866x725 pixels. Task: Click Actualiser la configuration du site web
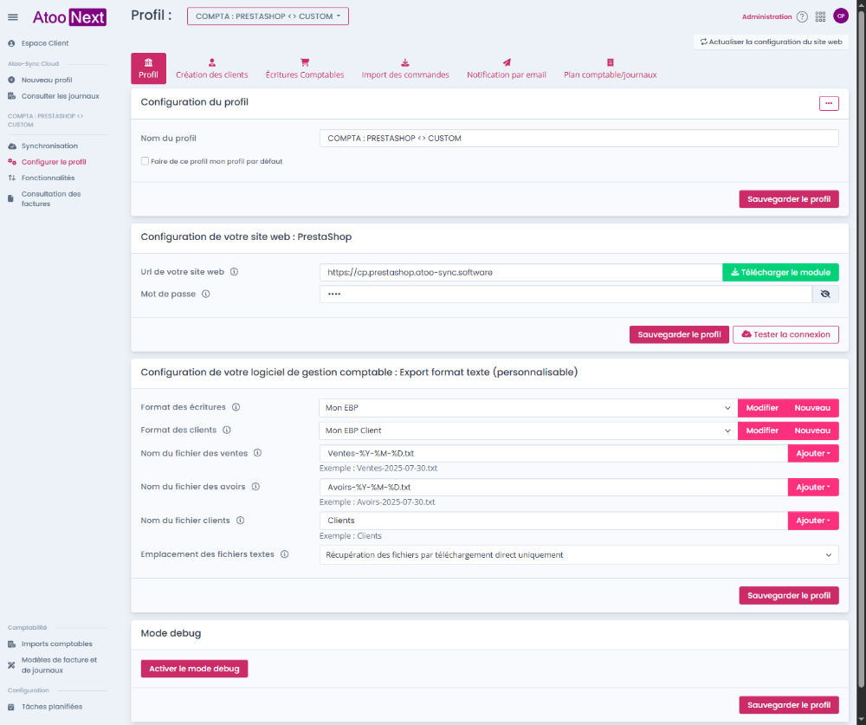tap(771, 42)
